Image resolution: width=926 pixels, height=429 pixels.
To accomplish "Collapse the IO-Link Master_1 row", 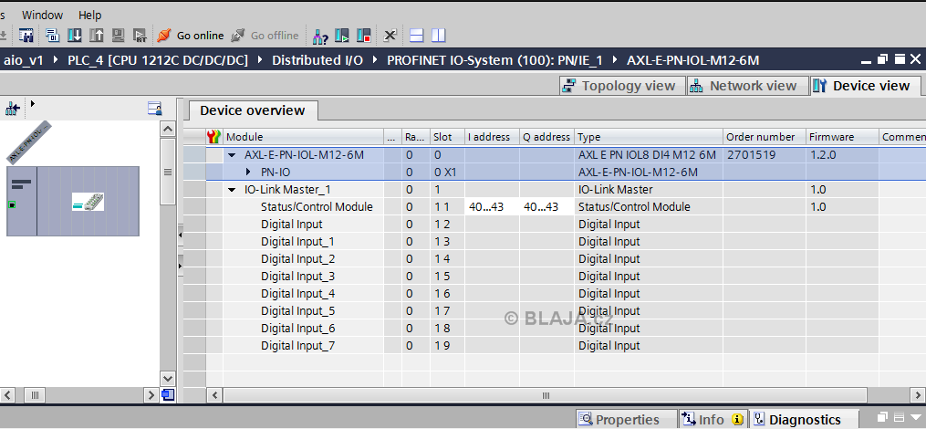I will pos(232,190).
